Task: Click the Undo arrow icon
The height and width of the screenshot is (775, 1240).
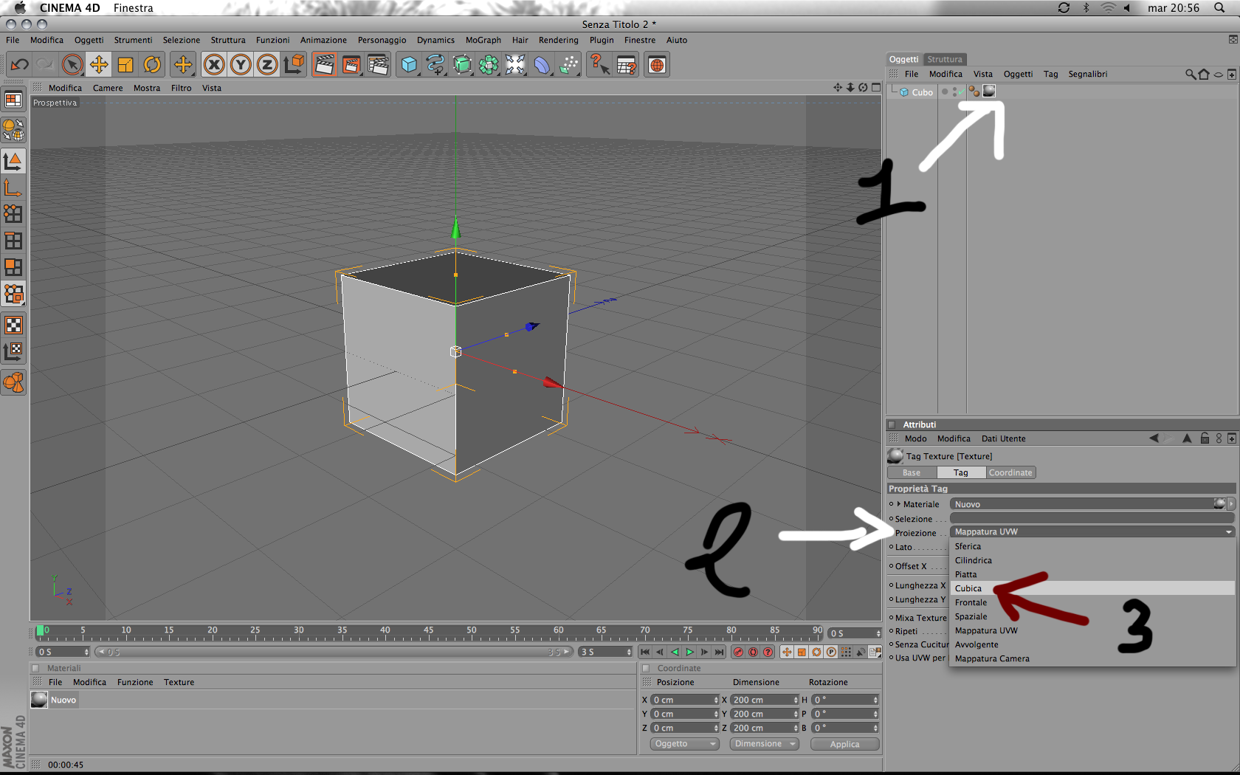Action: click(20, 65)
